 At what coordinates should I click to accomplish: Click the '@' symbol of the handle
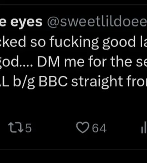click(x=53, y=22)
